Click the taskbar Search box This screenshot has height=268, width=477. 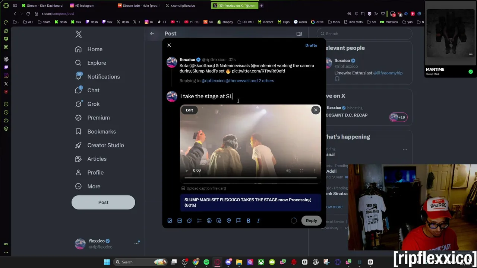tap(140, 262)
